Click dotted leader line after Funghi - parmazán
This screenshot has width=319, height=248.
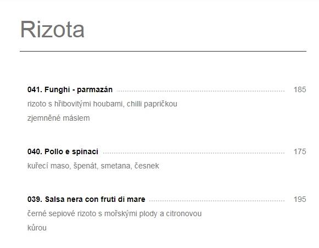coord(200,91)
